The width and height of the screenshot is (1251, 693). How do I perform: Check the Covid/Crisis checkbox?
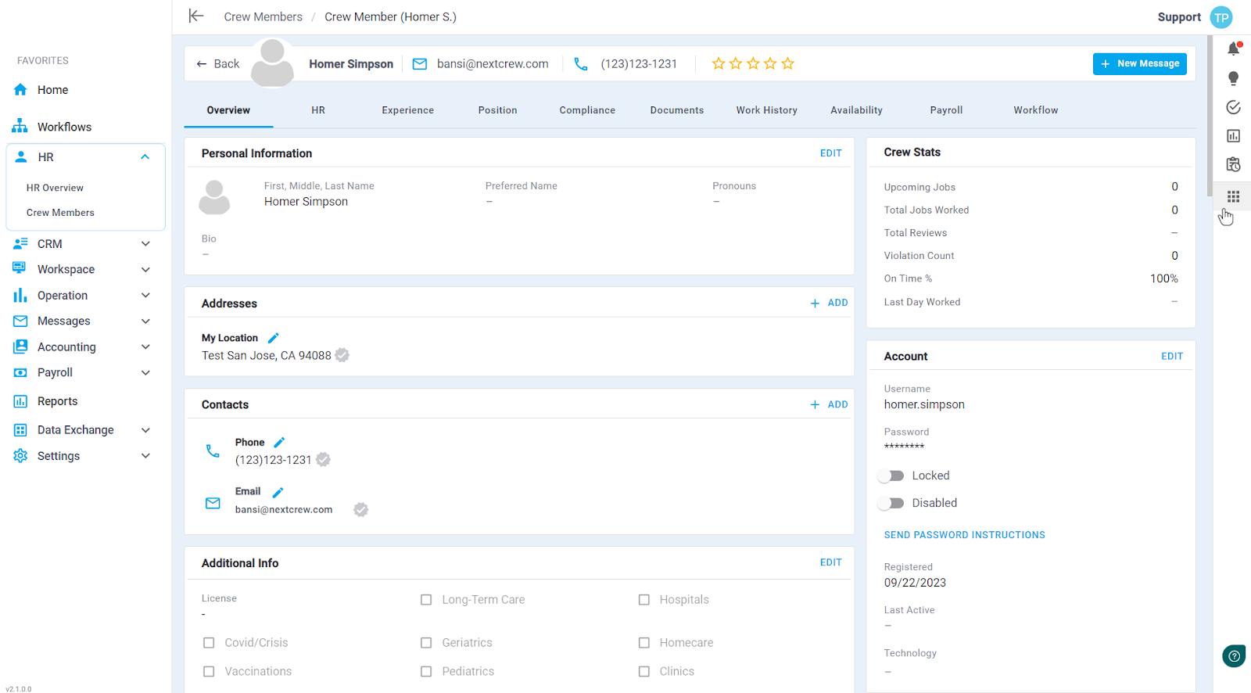pos(209,643)
